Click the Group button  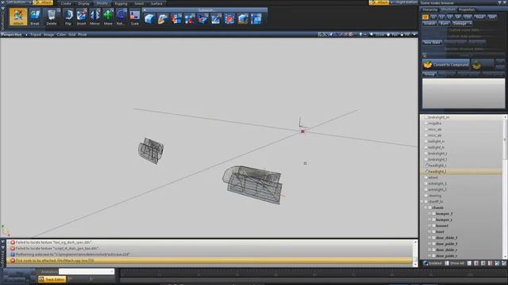(429, 74)
